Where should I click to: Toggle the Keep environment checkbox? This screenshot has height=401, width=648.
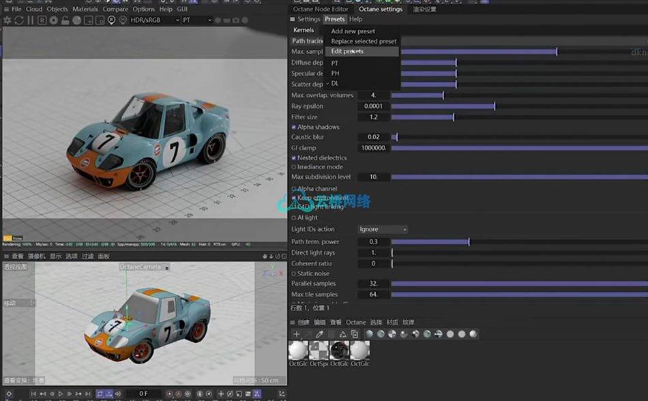coord(294,198)
